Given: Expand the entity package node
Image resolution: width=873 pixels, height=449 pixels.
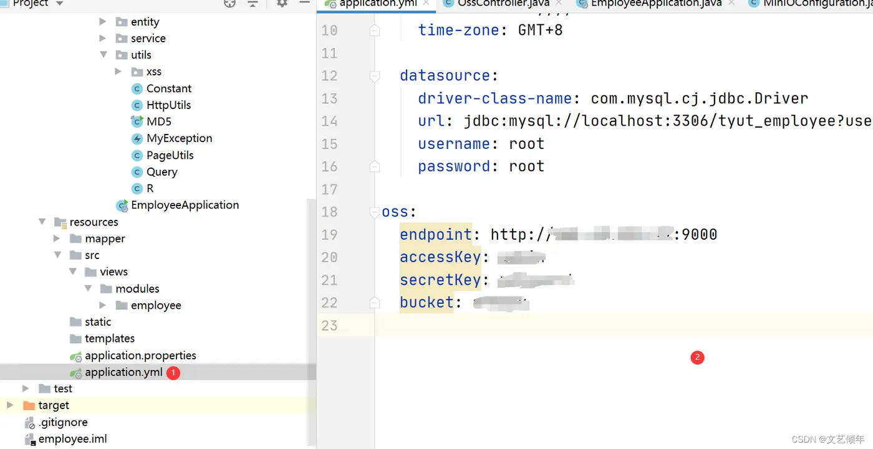Looking at the screenshot, I should [103, 22].
